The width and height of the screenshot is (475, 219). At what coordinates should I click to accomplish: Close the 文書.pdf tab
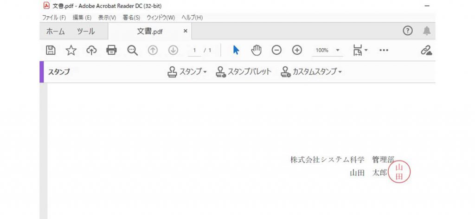pyautogui.click(x=186, y=31)
